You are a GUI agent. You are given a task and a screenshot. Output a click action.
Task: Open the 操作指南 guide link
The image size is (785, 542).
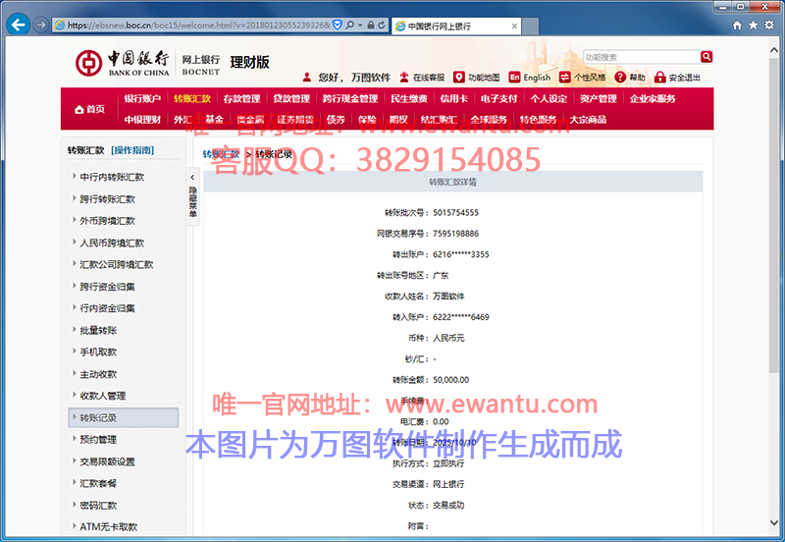(132, 150)
